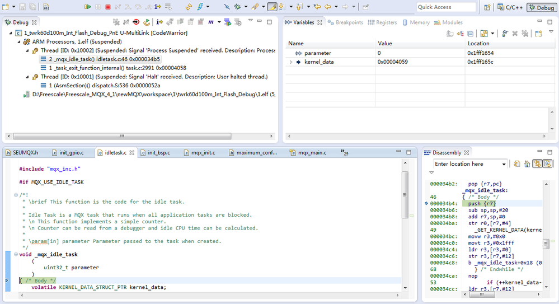
Task: Click Collapse All icon in Variables view
Action: coord(471,34)
